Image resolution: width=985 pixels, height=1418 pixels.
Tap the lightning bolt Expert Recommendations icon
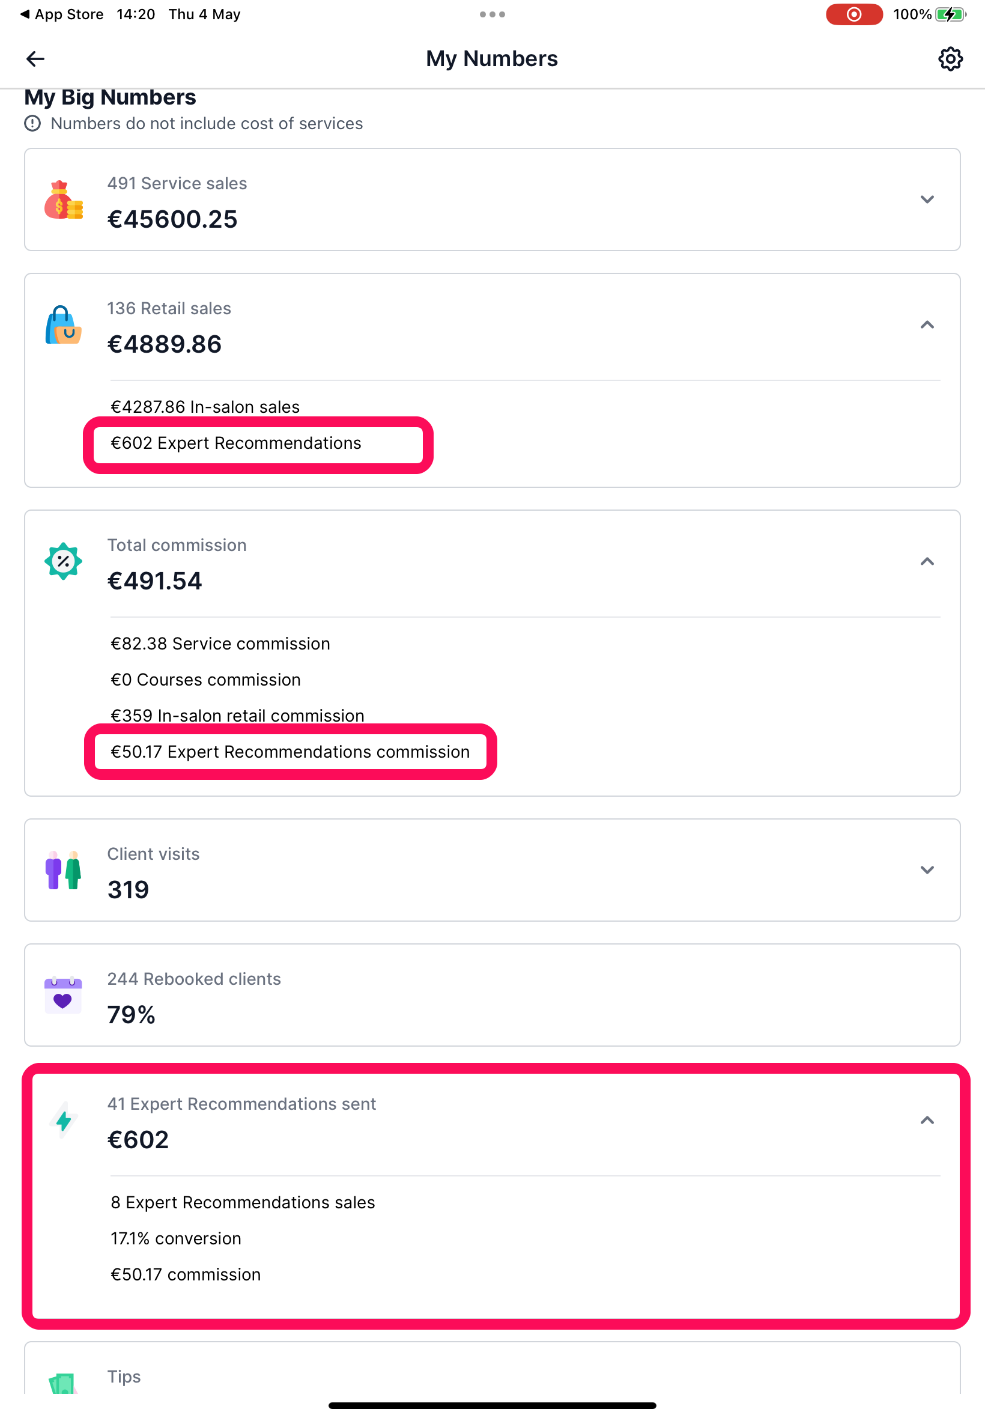pos(64,1120)
